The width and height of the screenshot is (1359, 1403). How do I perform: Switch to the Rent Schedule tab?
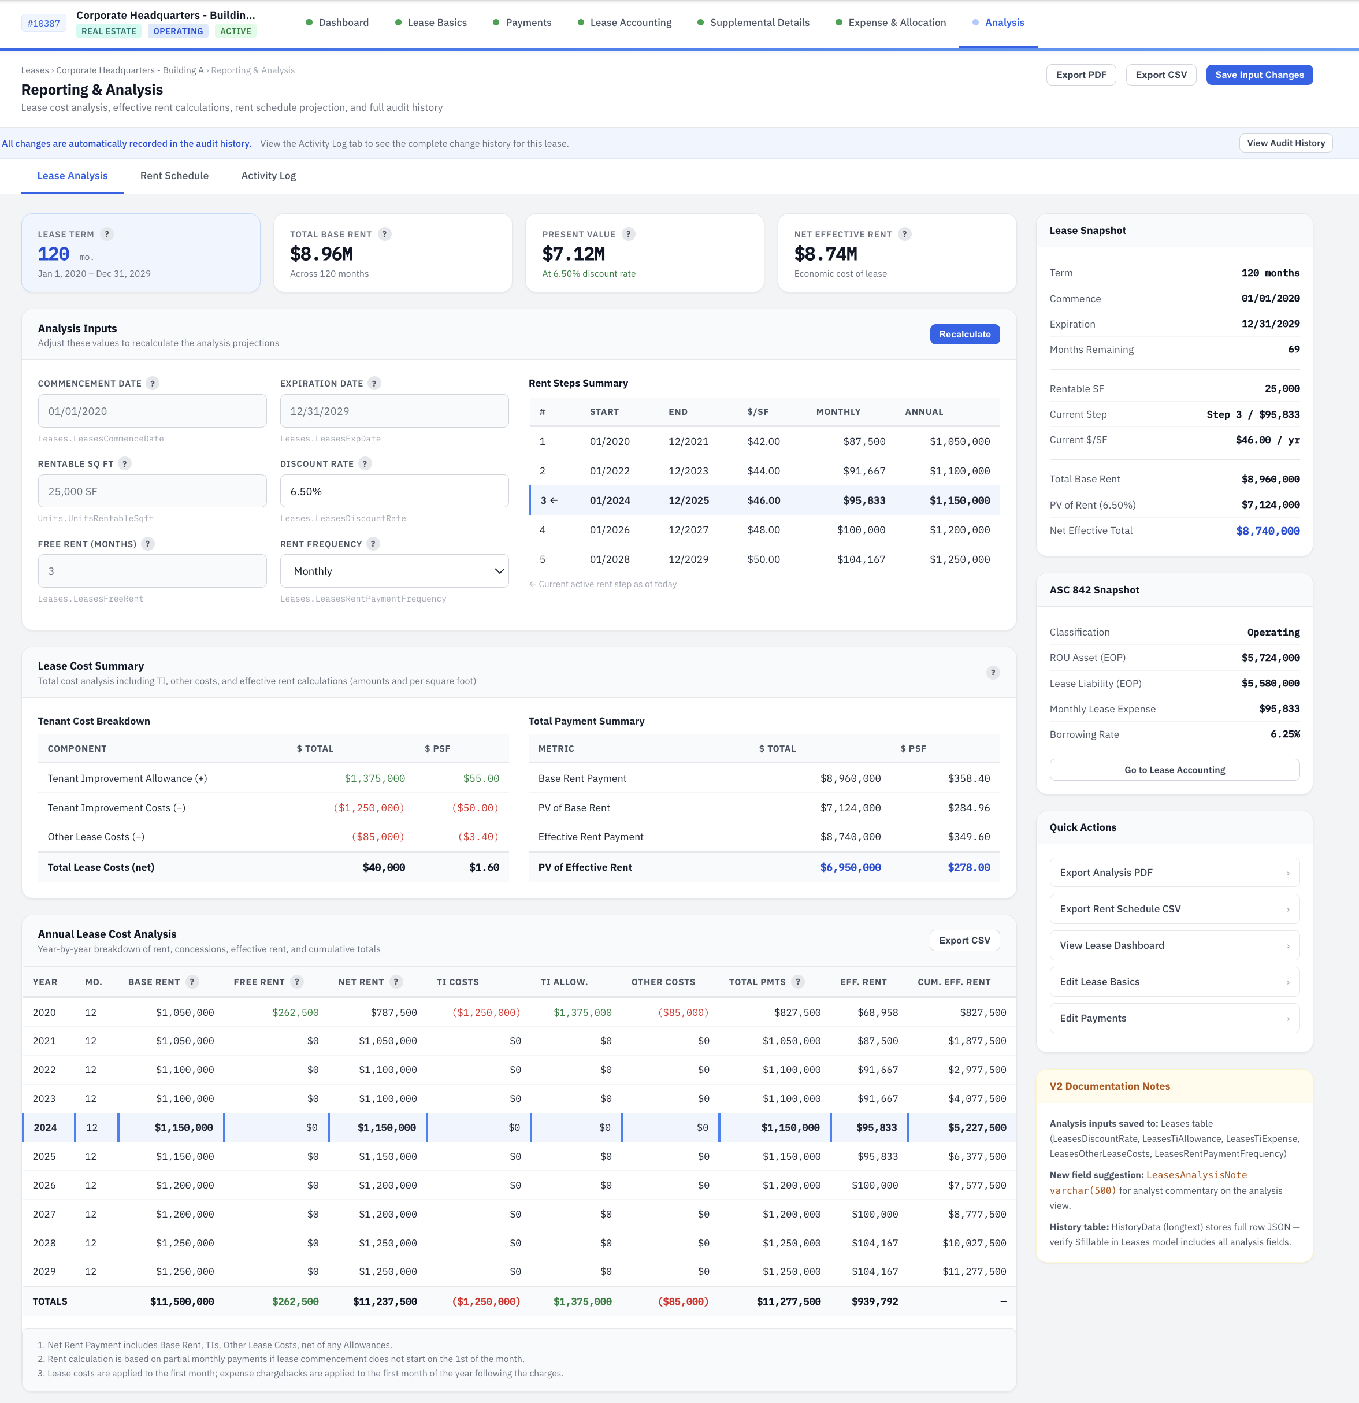174,176
